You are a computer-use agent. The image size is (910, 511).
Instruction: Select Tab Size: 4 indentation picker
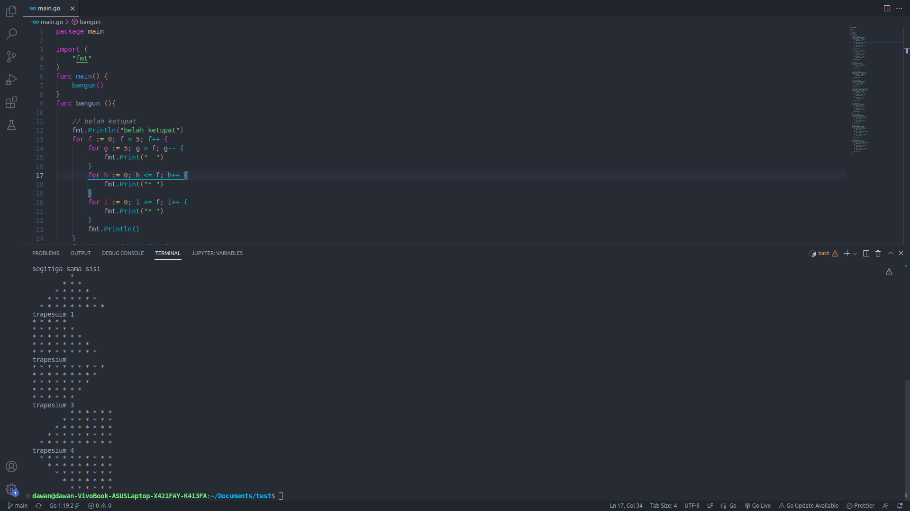[x=663, y=506]
